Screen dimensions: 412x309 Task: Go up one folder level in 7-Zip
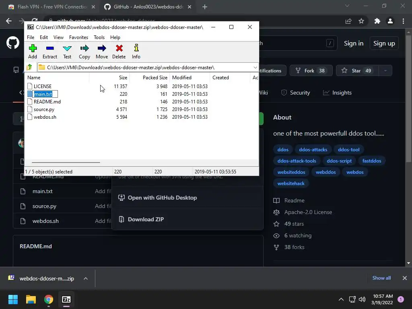click(29, 68)
